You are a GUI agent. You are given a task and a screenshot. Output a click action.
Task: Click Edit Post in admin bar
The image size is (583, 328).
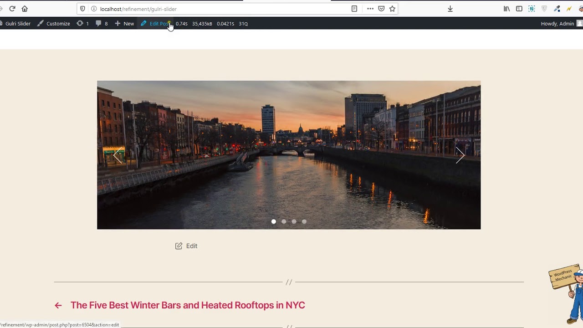[155, 24]
